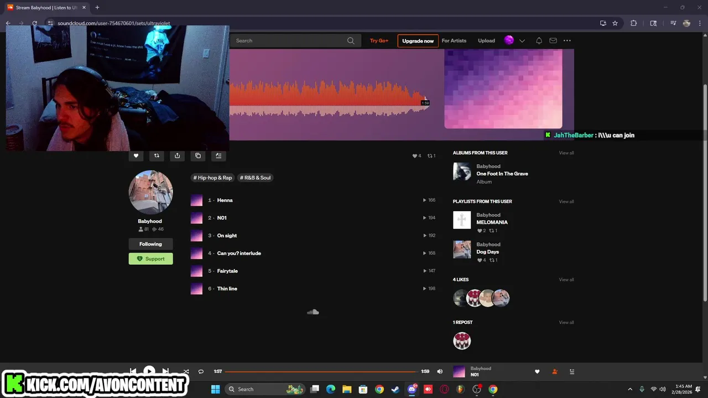
Task: Click the address bar URL
Action: pyautogui.click(x=114, y=23)
